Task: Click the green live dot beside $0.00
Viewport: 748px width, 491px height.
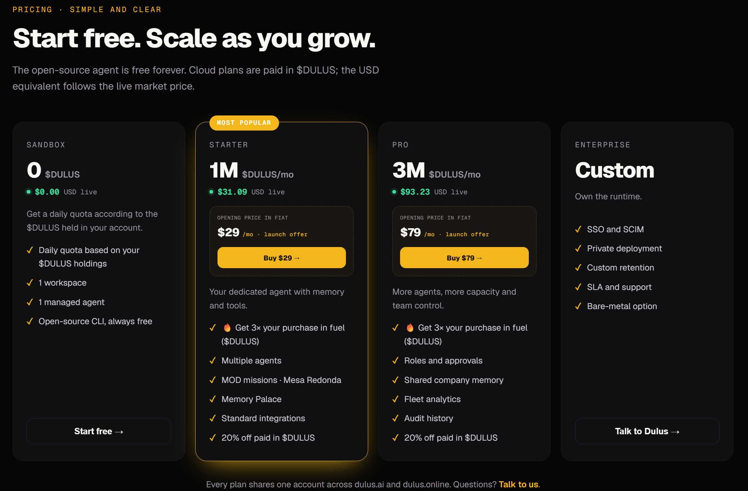Action: [29, 192]
